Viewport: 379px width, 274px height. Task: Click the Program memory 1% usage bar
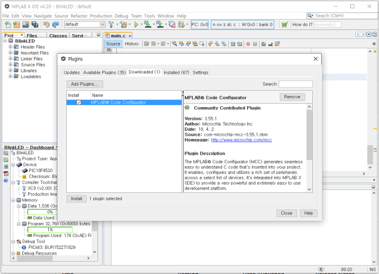tap(50, 229)
